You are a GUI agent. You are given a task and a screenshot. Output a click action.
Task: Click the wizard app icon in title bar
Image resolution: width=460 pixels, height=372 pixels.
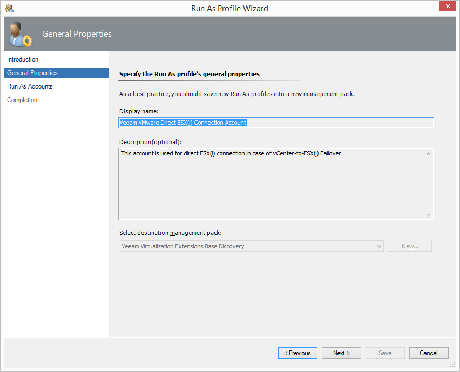pyautogui.click(x=10, y=9)
